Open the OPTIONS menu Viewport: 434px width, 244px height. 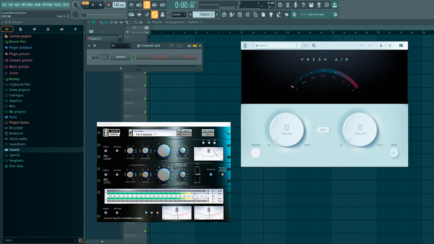[47, 5]
